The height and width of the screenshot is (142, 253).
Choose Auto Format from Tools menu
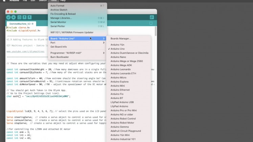point(77,6)
